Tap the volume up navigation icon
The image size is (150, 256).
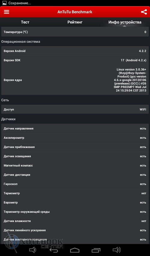(x=117, y=250)
